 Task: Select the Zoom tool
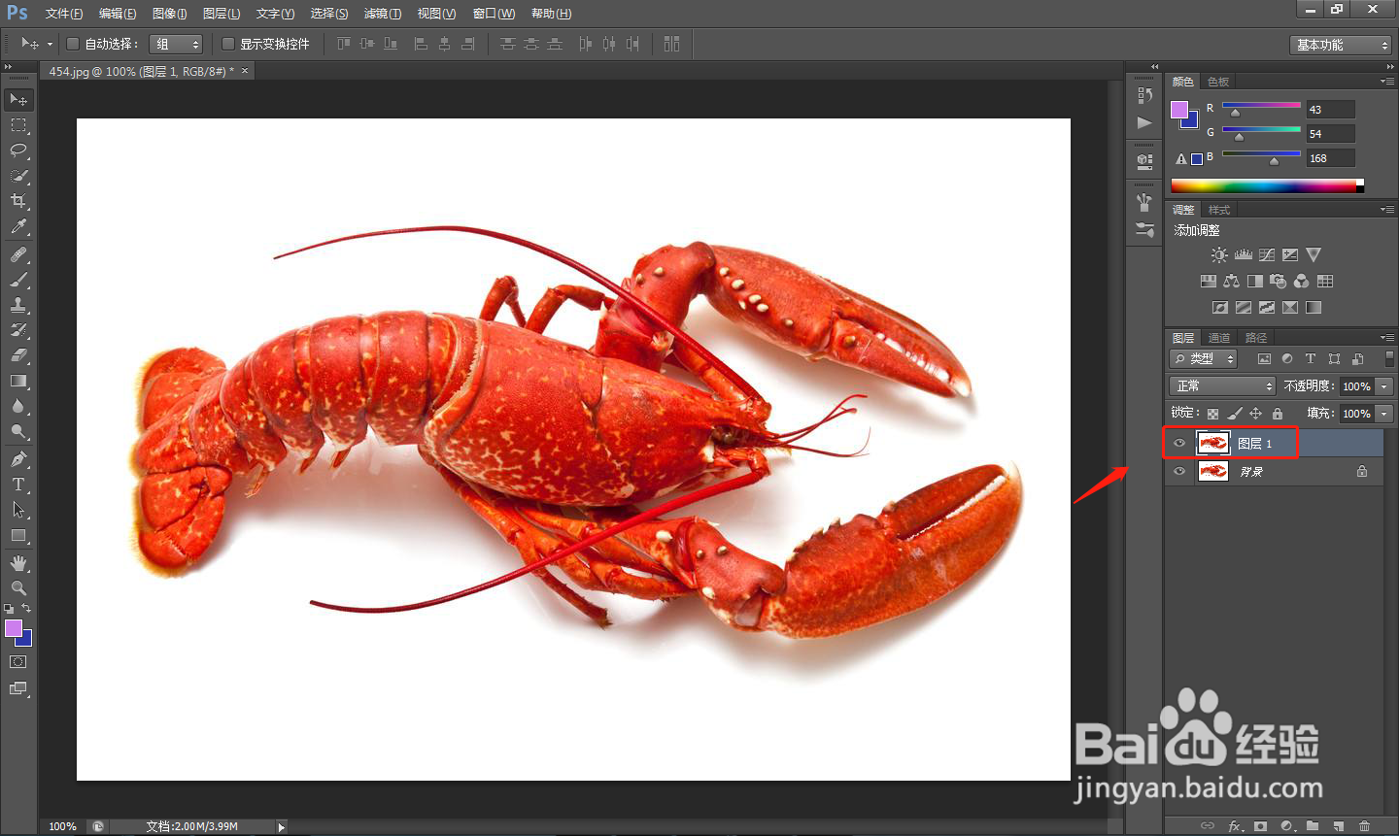pyautogui.click(x=18, y=588)
